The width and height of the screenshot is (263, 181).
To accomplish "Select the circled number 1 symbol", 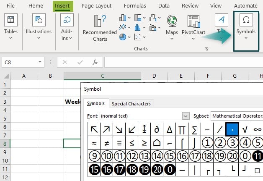I will [207, 143].
